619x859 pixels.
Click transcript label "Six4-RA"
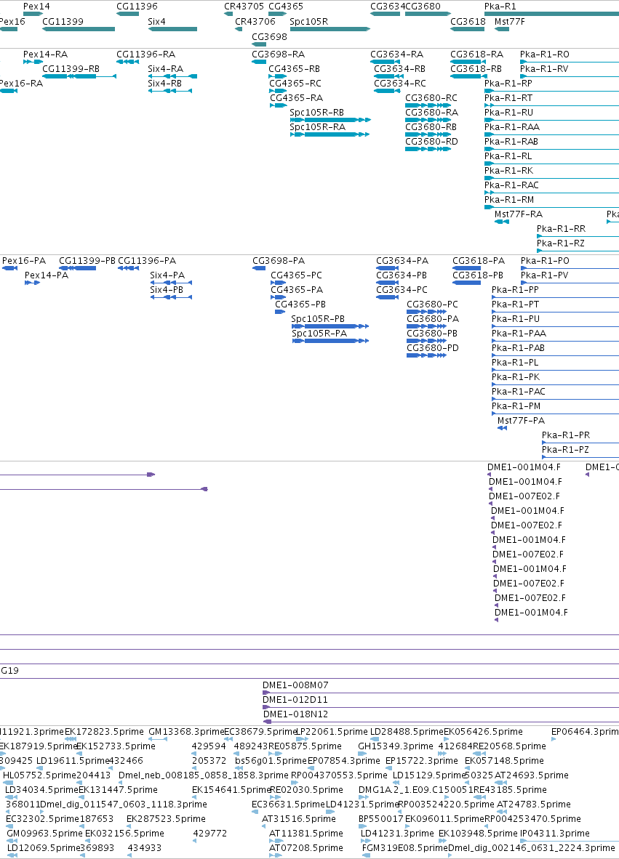click(x=166, y=69)
